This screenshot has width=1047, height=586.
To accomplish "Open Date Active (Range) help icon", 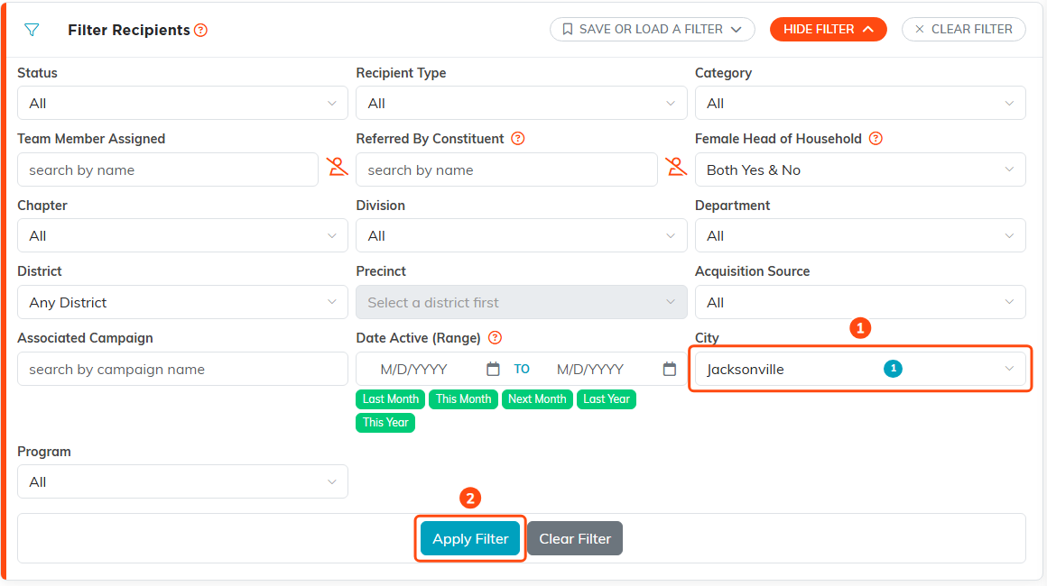I will pyautogui.click(x=495, y=338).
